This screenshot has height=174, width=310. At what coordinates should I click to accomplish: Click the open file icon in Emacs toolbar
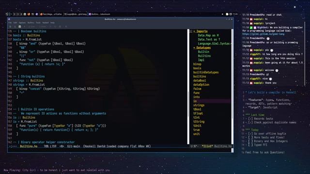pyautogui.click(x=15, y=27)
